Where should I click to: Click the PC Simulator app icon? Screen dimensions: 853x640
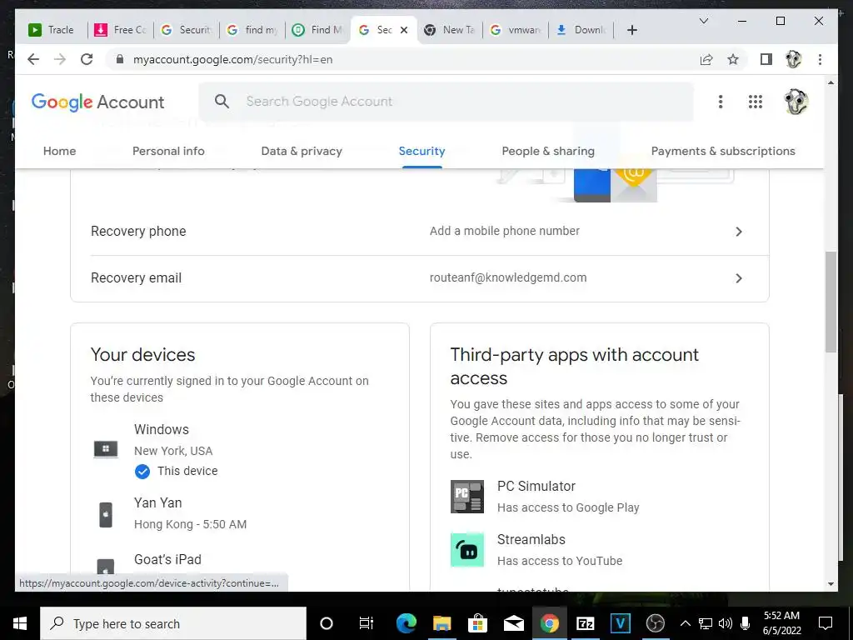pos(466,497)
